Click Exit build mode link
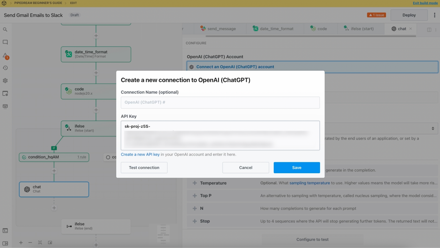The image size is (440, 248). [425, 3]
